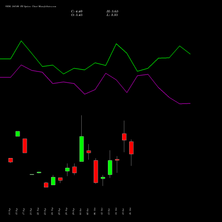The height and width of the screenshot is (222, 222).
Task: Click the PE Option Chart title text
Action: (x=31, y=7)
